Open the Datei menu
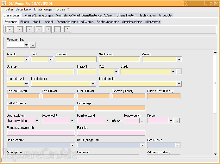This screenshot has width=220, height=164. point(9,9)
